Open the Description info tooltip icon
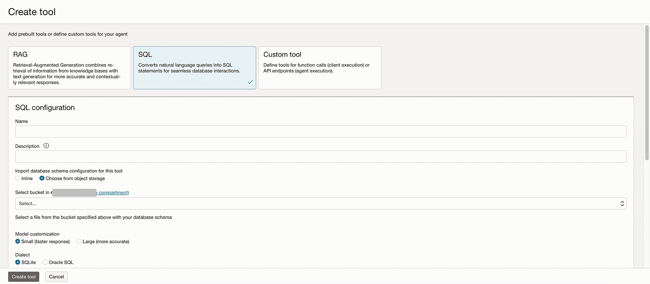 coord(46,146)
